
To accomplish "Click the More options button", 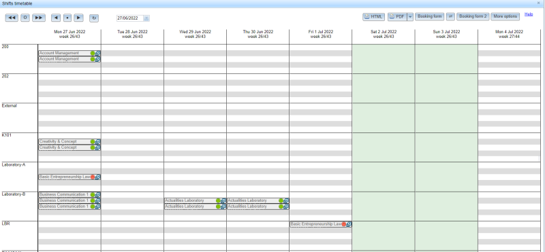I will [505, 16].
